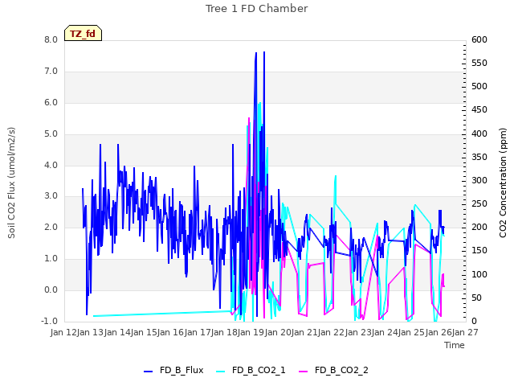Viewport: 514px width, 386px height.
Task: Click the 0 right axis value
Action: [474, 321]
